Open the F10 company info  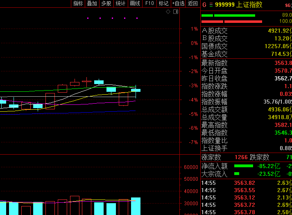pos(149,4)
